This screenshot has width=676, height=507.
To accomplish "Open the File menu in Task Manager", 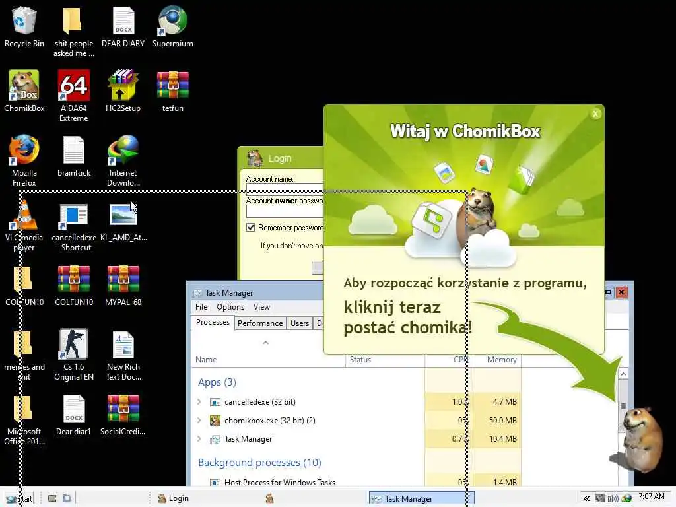I will [201, 307].
